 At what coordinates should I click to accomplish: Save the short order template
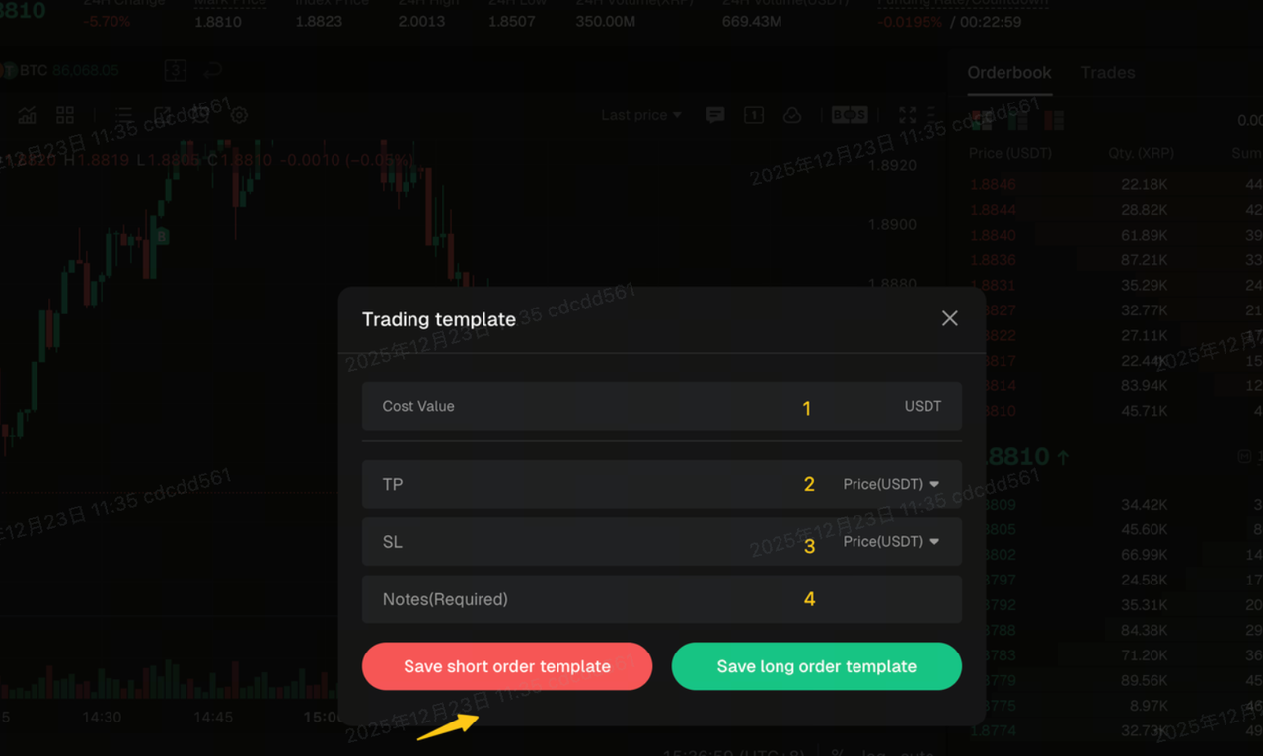click(x=506, y=666)
